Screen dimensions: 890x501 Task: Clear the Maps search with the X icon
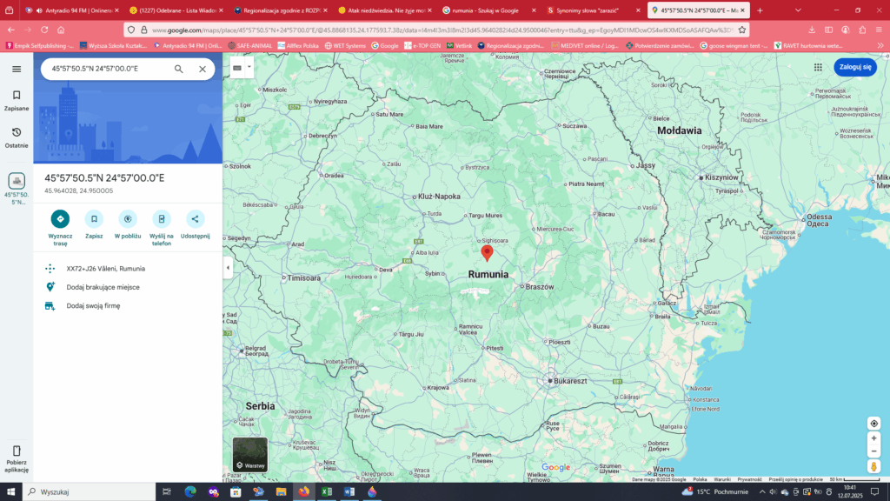(x=202, y=69)
